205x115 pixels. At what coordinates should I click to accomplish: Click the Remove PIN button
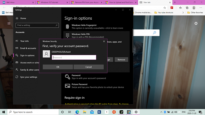121,60
